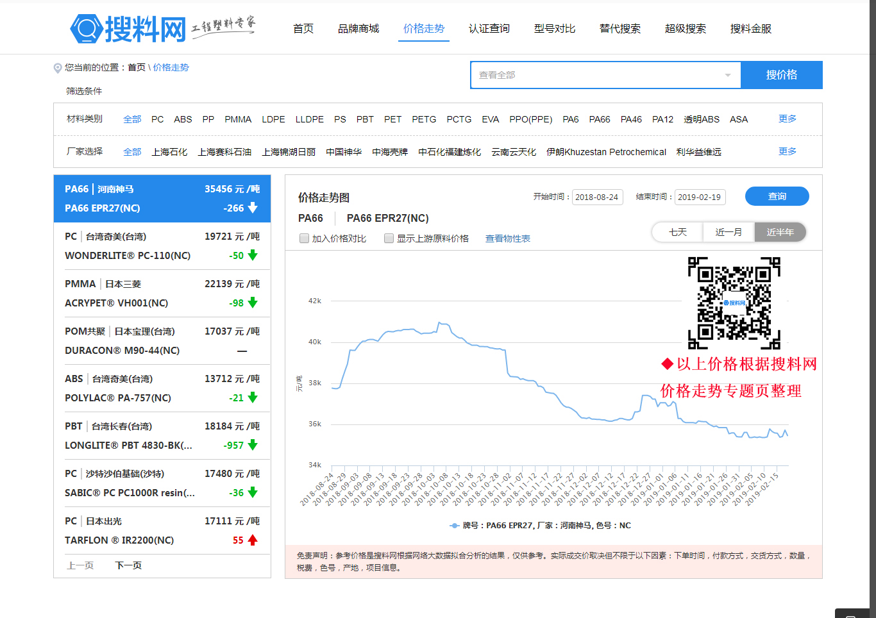Screen dimensions: 876x618
Task: Open the 查看物性表 link
Action: [x=507, y=238]
